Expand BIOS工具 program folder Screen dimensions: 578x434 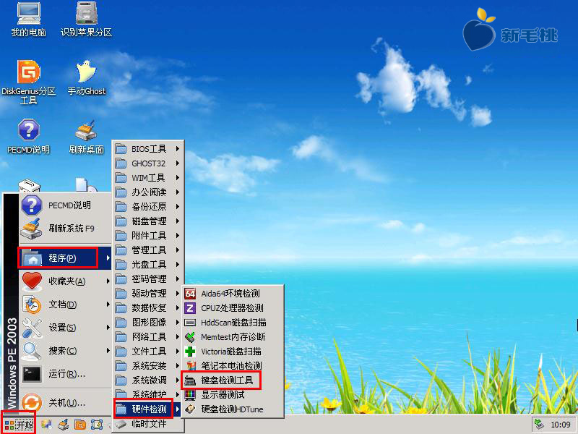click(x=148, y=149)
